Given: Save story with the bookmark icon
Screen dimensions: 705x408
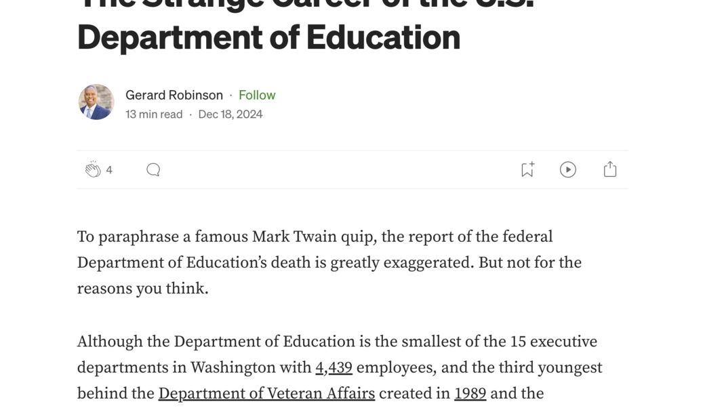Looking at the screenshot, I should coord(527,169).
